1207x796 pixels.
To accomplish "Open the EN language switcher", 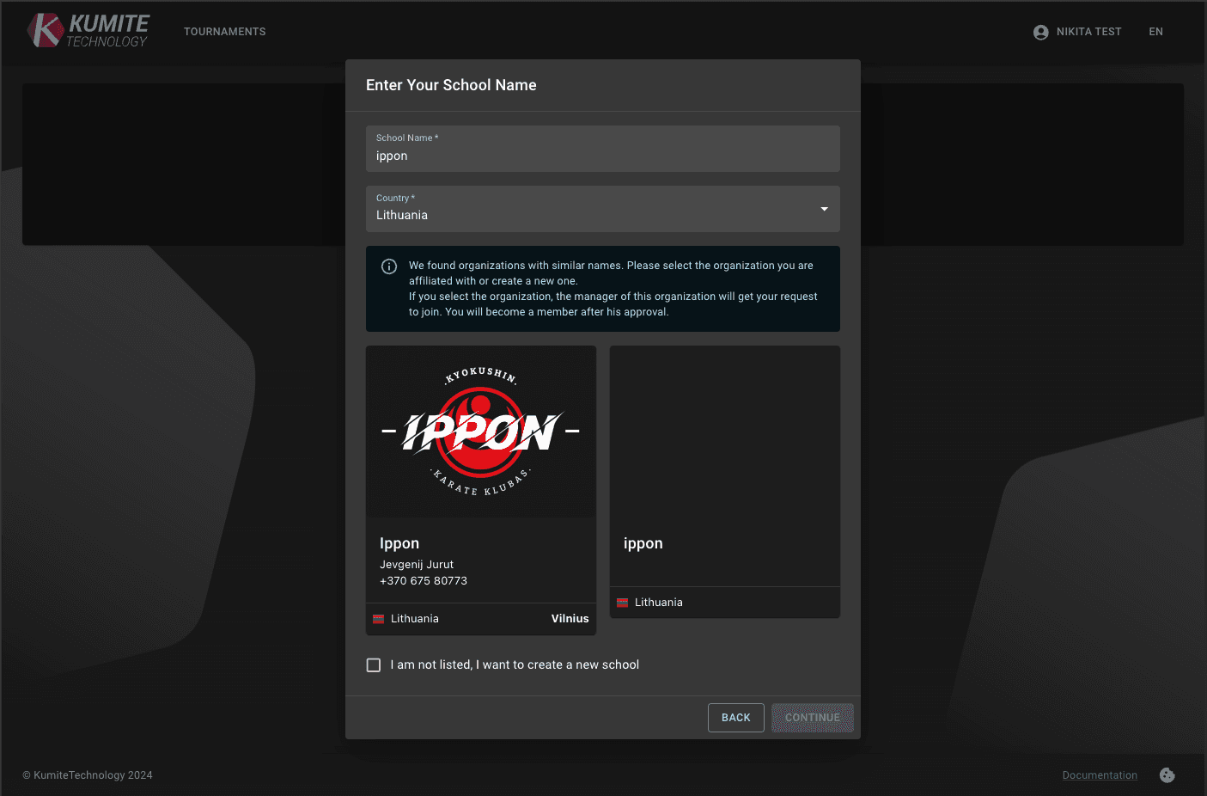I will coord(1155,32).
